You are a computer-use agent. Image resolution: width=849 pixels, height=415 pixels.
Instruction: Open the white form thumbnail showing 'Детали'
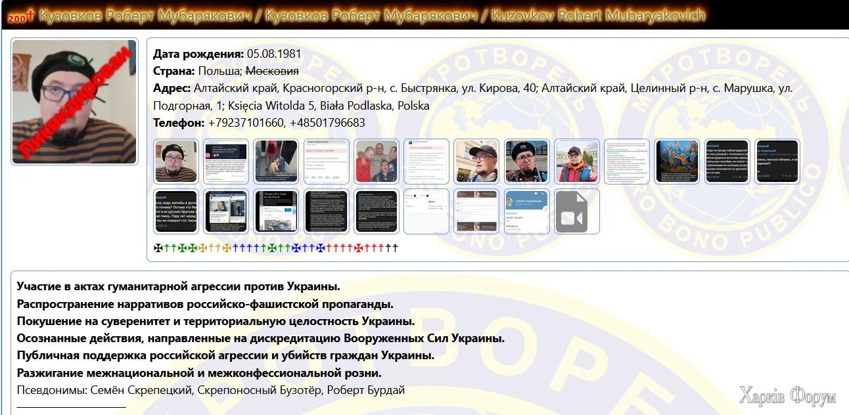click(x=426, y=211)
